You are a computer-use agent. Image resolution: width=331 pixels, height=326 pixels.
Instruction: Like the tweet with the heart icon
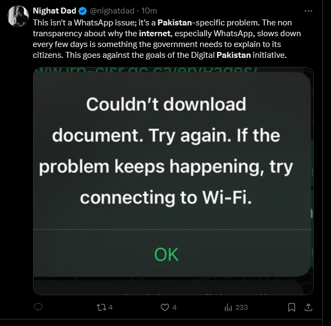165,307
